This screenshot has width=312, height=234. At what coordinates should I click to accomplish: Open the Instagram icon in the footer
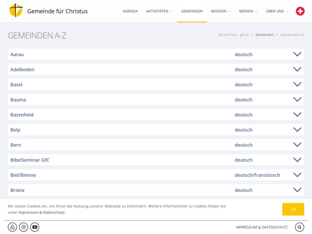coord(23,227)
